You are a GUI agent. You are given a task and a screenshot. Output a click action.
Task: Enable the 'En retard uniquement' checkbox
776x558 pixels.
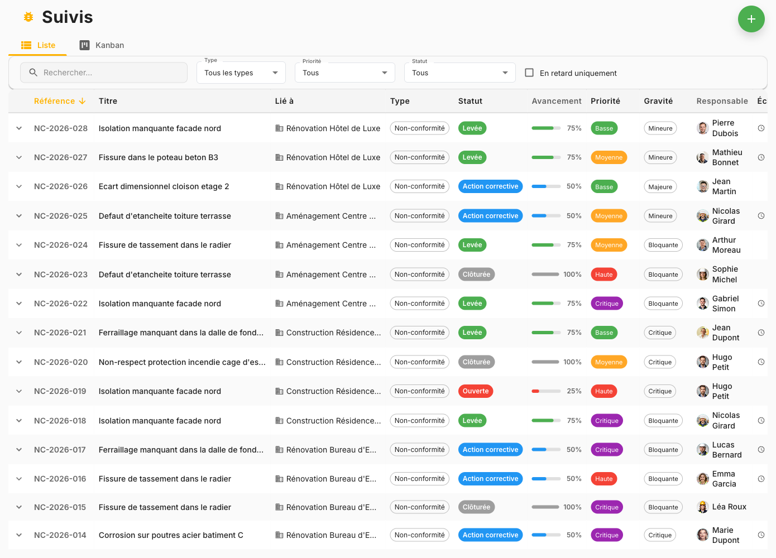(x=529, y=73)
